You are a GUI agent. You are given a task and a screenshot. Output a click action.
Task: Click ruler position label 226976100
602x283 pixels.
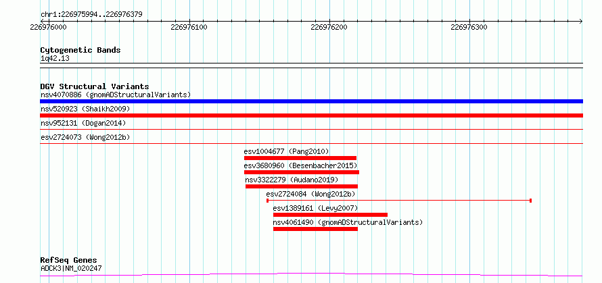click(x=189, y=27)
